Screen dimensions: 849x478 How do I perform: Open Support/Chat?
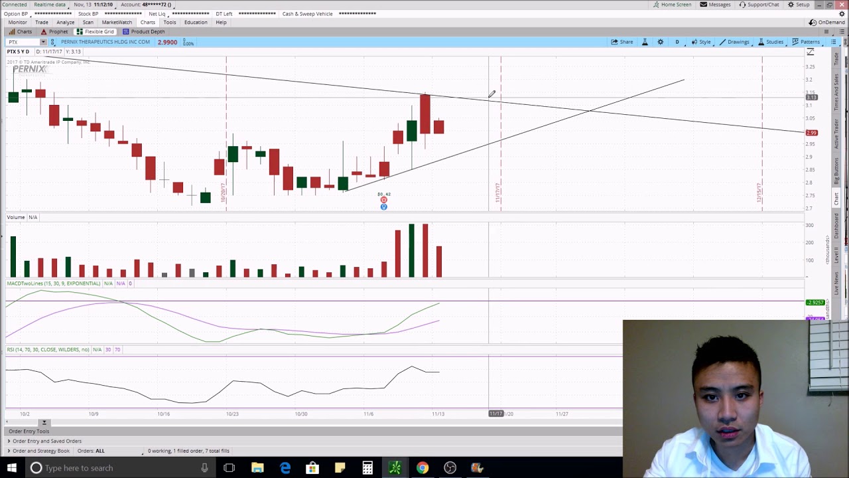click(x=759, y=5)
